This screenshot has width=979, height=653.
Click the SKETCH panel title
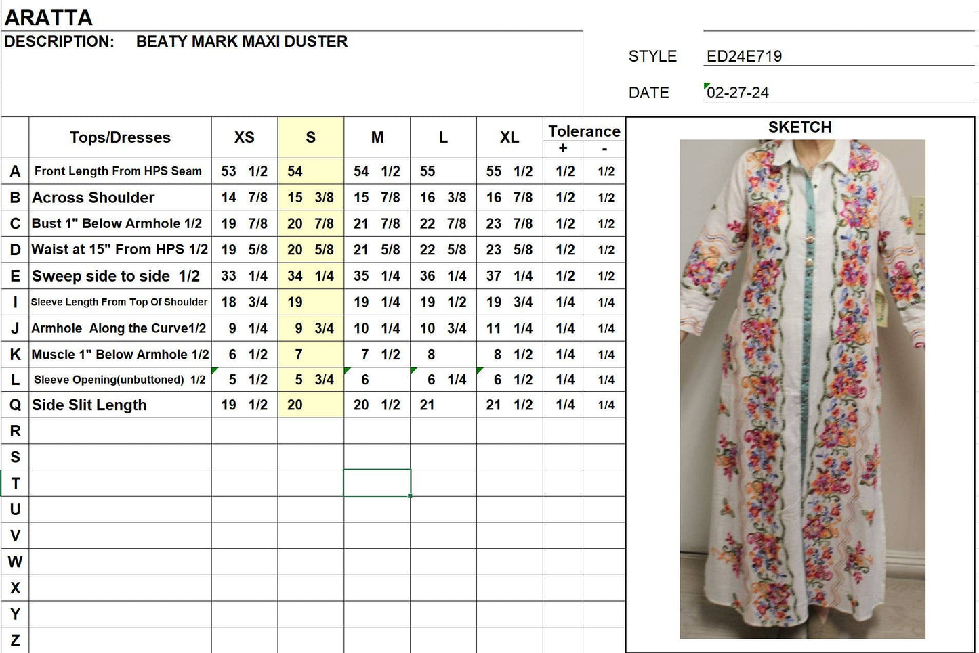click(799, 127)
